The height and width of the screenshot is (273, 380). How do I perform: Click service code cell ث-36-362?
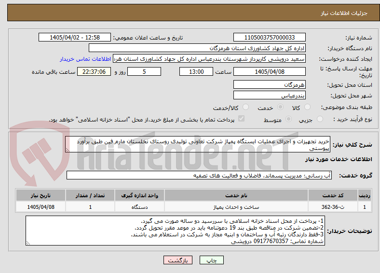point(333,207)
